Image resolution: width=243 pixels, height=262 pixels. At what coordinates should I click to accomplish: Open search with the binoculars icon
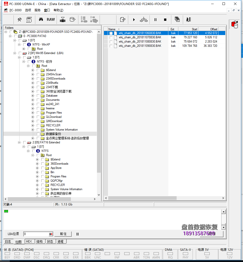[x=41, y=19]
